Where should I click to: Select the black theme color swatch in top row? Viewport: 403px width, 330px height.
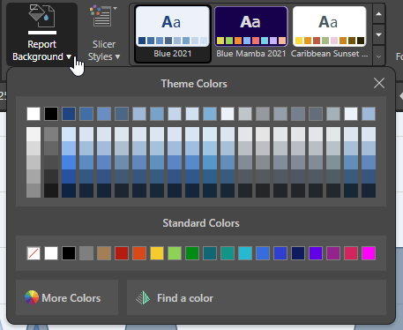tap(51, 114)
